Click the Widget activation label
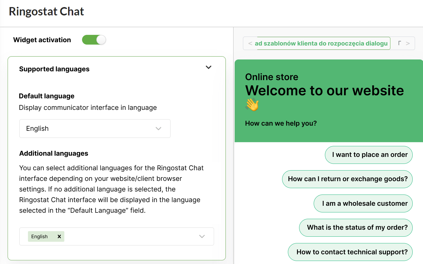423x264 pixels. click(x=42, y=40)
